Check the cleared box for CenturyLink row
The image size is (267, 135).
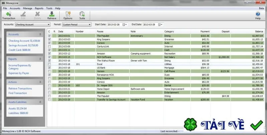click(x=49, y=46)
